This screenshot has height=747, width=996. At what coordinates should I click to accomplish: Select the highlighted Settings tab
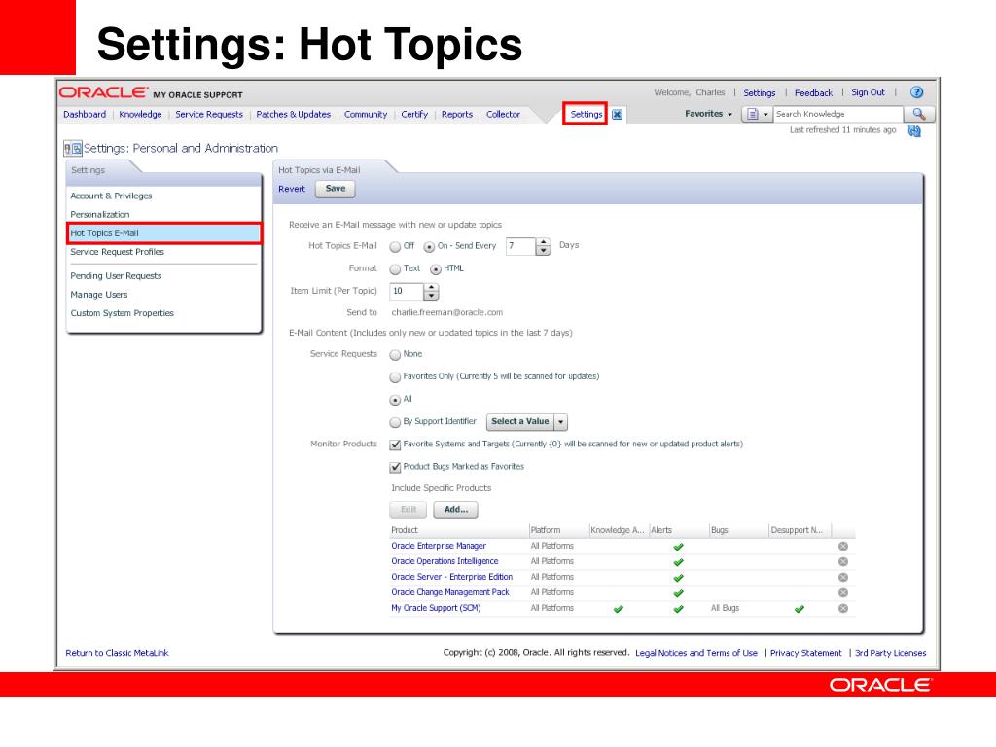(586, 115)
